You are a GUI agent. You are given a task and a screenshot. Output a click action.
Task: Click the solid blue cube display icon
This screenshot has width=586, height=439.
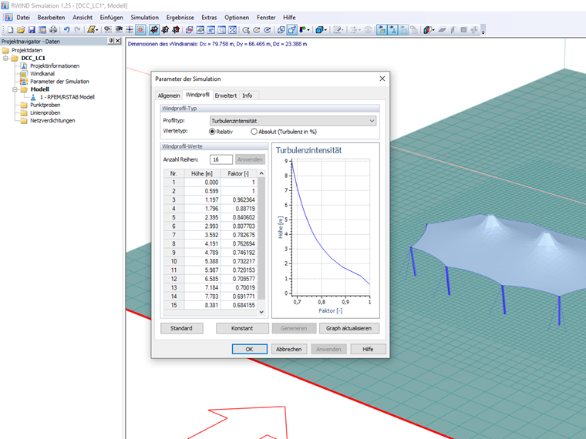(x=319, y=30)
